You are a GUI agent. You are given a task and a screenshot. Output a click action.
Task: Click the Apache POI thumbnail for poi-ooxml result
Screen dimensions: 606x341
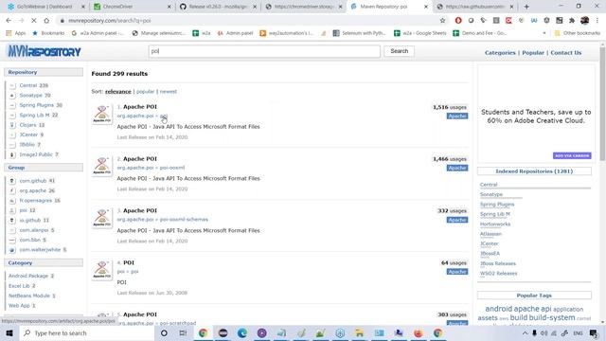pyautogui.click(x=102, y=167)
